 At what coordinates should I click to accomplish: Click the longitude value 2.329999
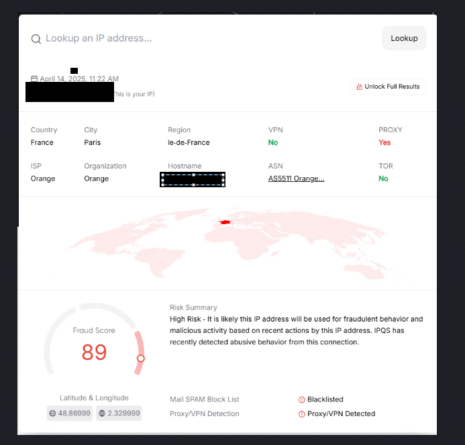point(123,413)
